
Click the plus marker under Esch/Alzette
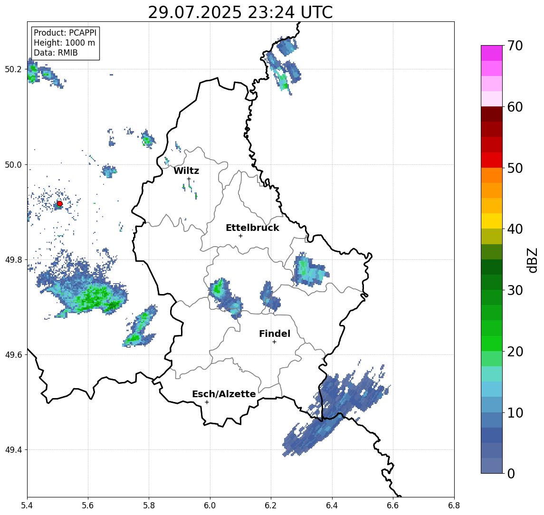coord(207,402)
